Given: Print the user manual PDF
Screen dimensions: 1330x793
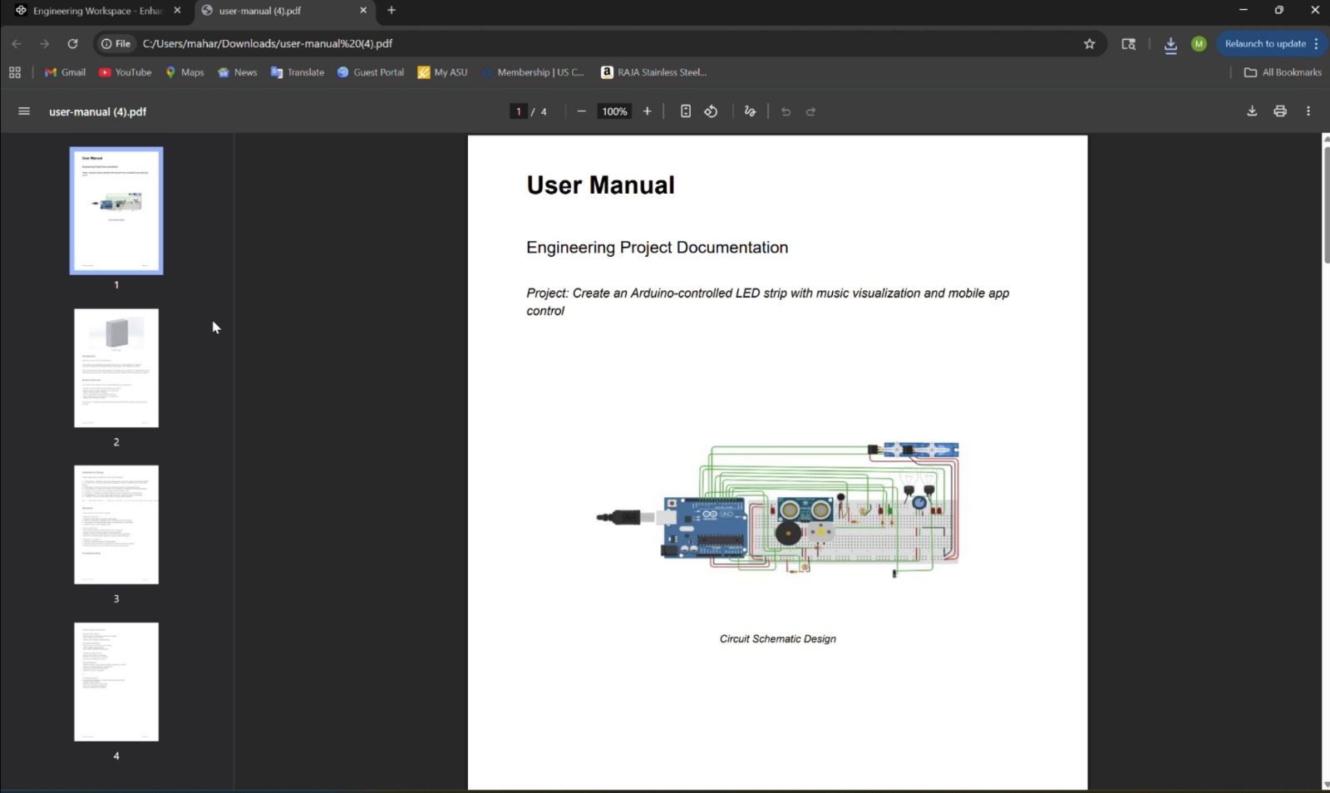Looking at the screenshot, I should [x=1280, y=111].
